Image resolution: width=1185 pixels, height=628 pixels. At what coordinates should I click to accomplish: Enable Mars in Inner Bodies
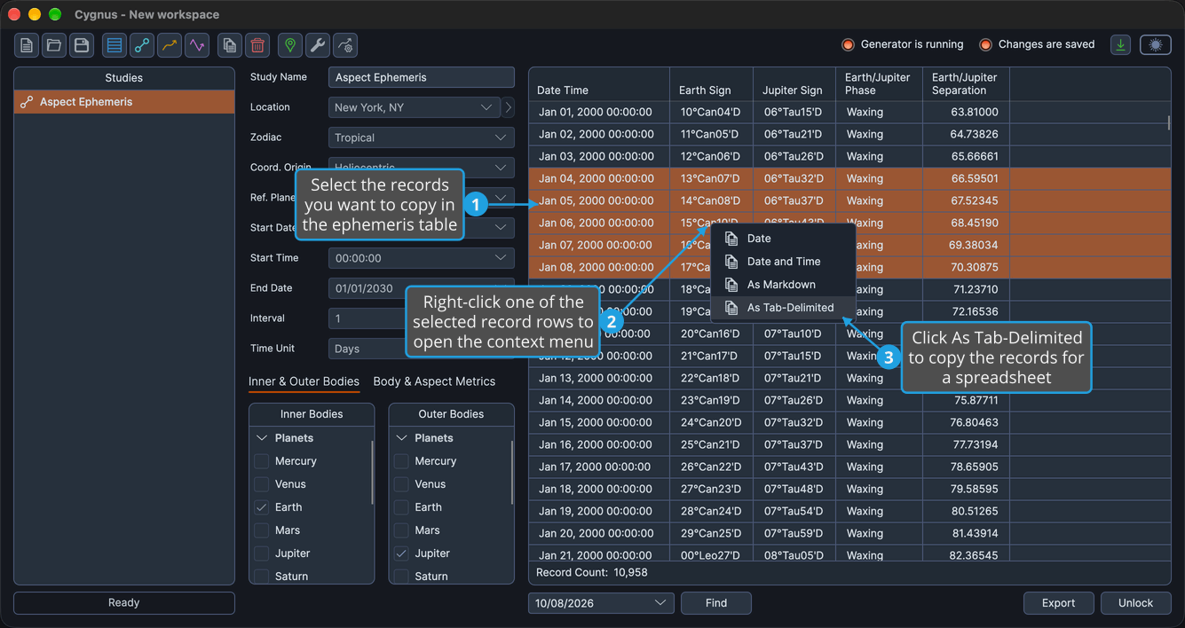pyautogui.click(x=262, y=530)
